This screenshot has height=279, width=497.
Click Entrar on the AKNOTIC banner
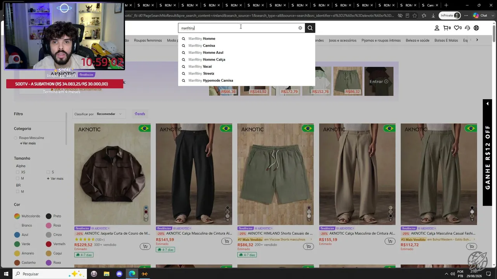pos(379,81)
